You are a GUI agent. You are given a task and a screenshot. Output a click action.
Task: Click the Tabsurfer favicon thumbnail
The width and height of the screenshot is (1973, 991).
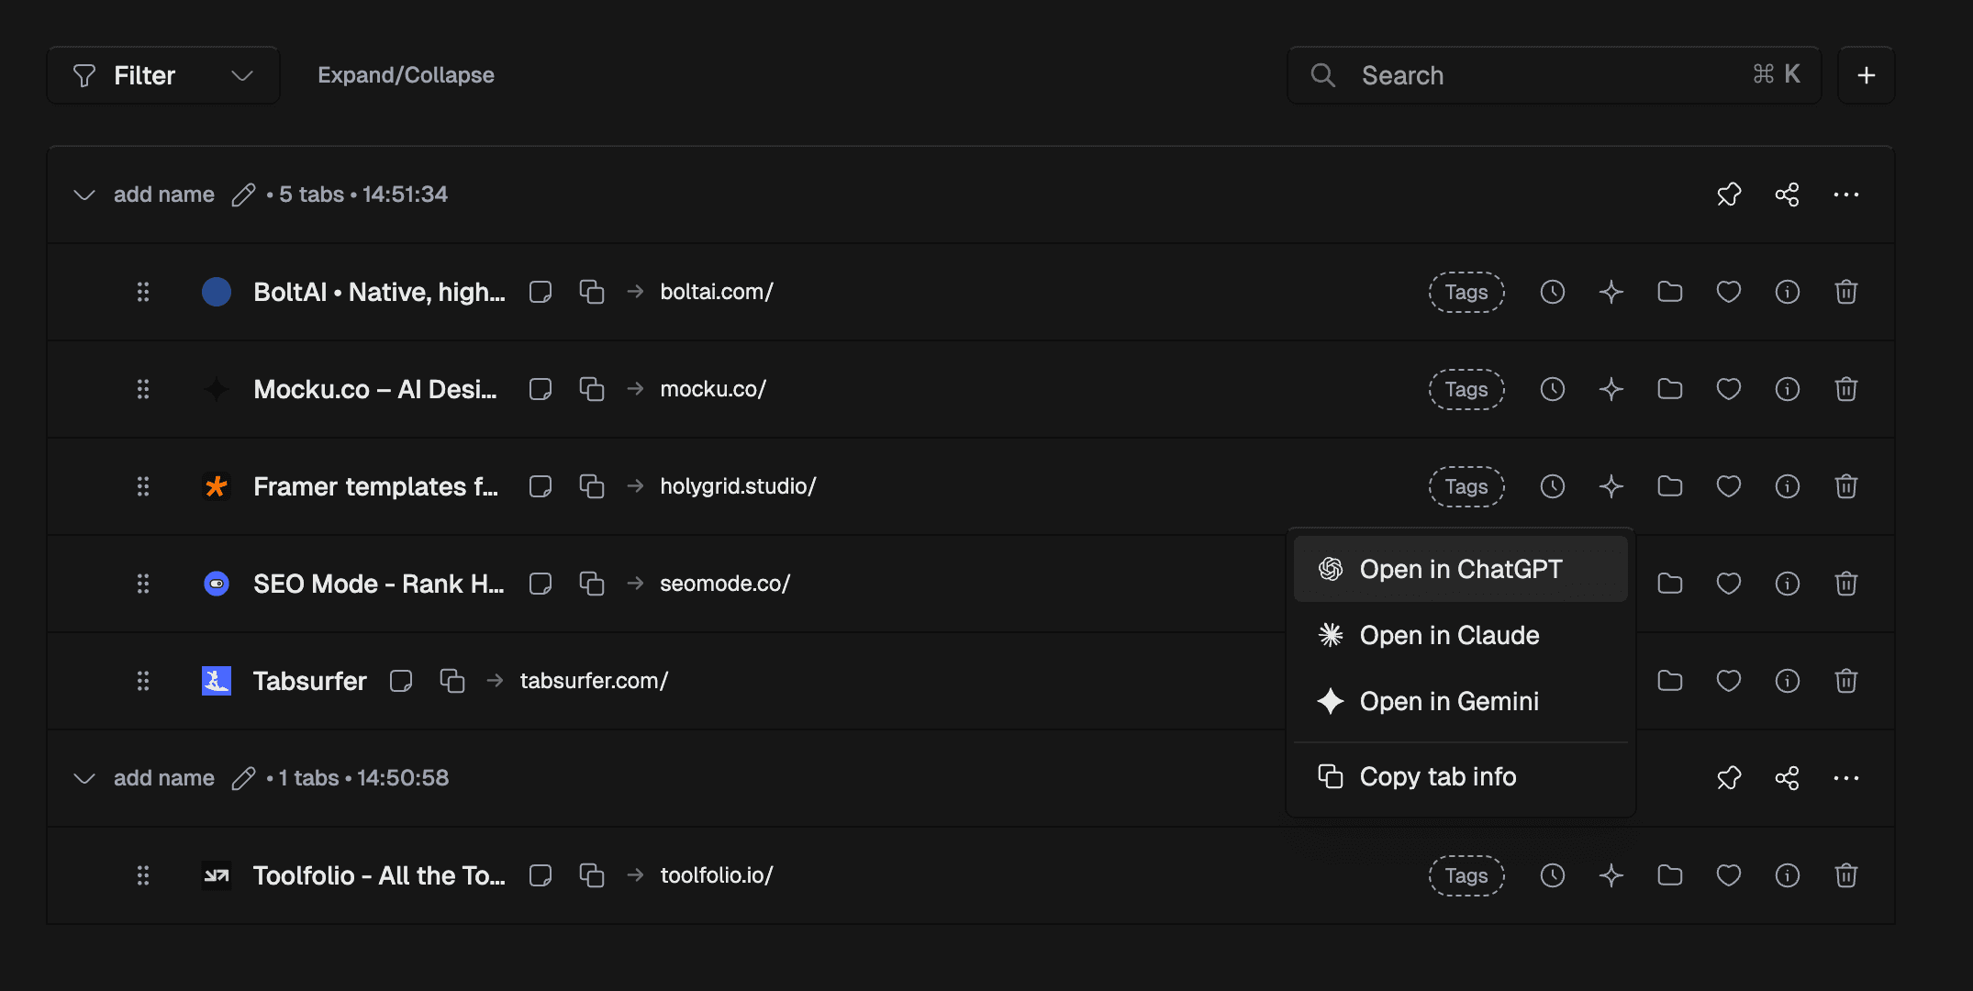[217, 681]
